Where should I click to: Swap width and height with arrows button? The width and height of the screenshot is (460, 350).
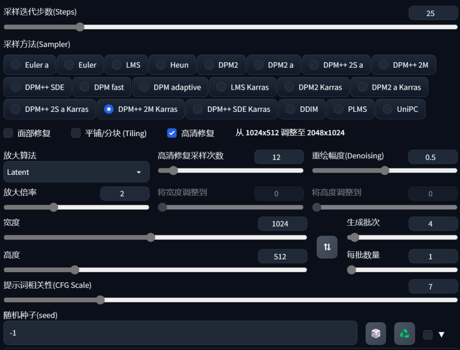point(327,247)
